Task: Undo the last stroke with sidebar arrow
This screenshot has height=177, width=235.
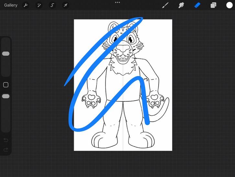Action: (6, 140)
